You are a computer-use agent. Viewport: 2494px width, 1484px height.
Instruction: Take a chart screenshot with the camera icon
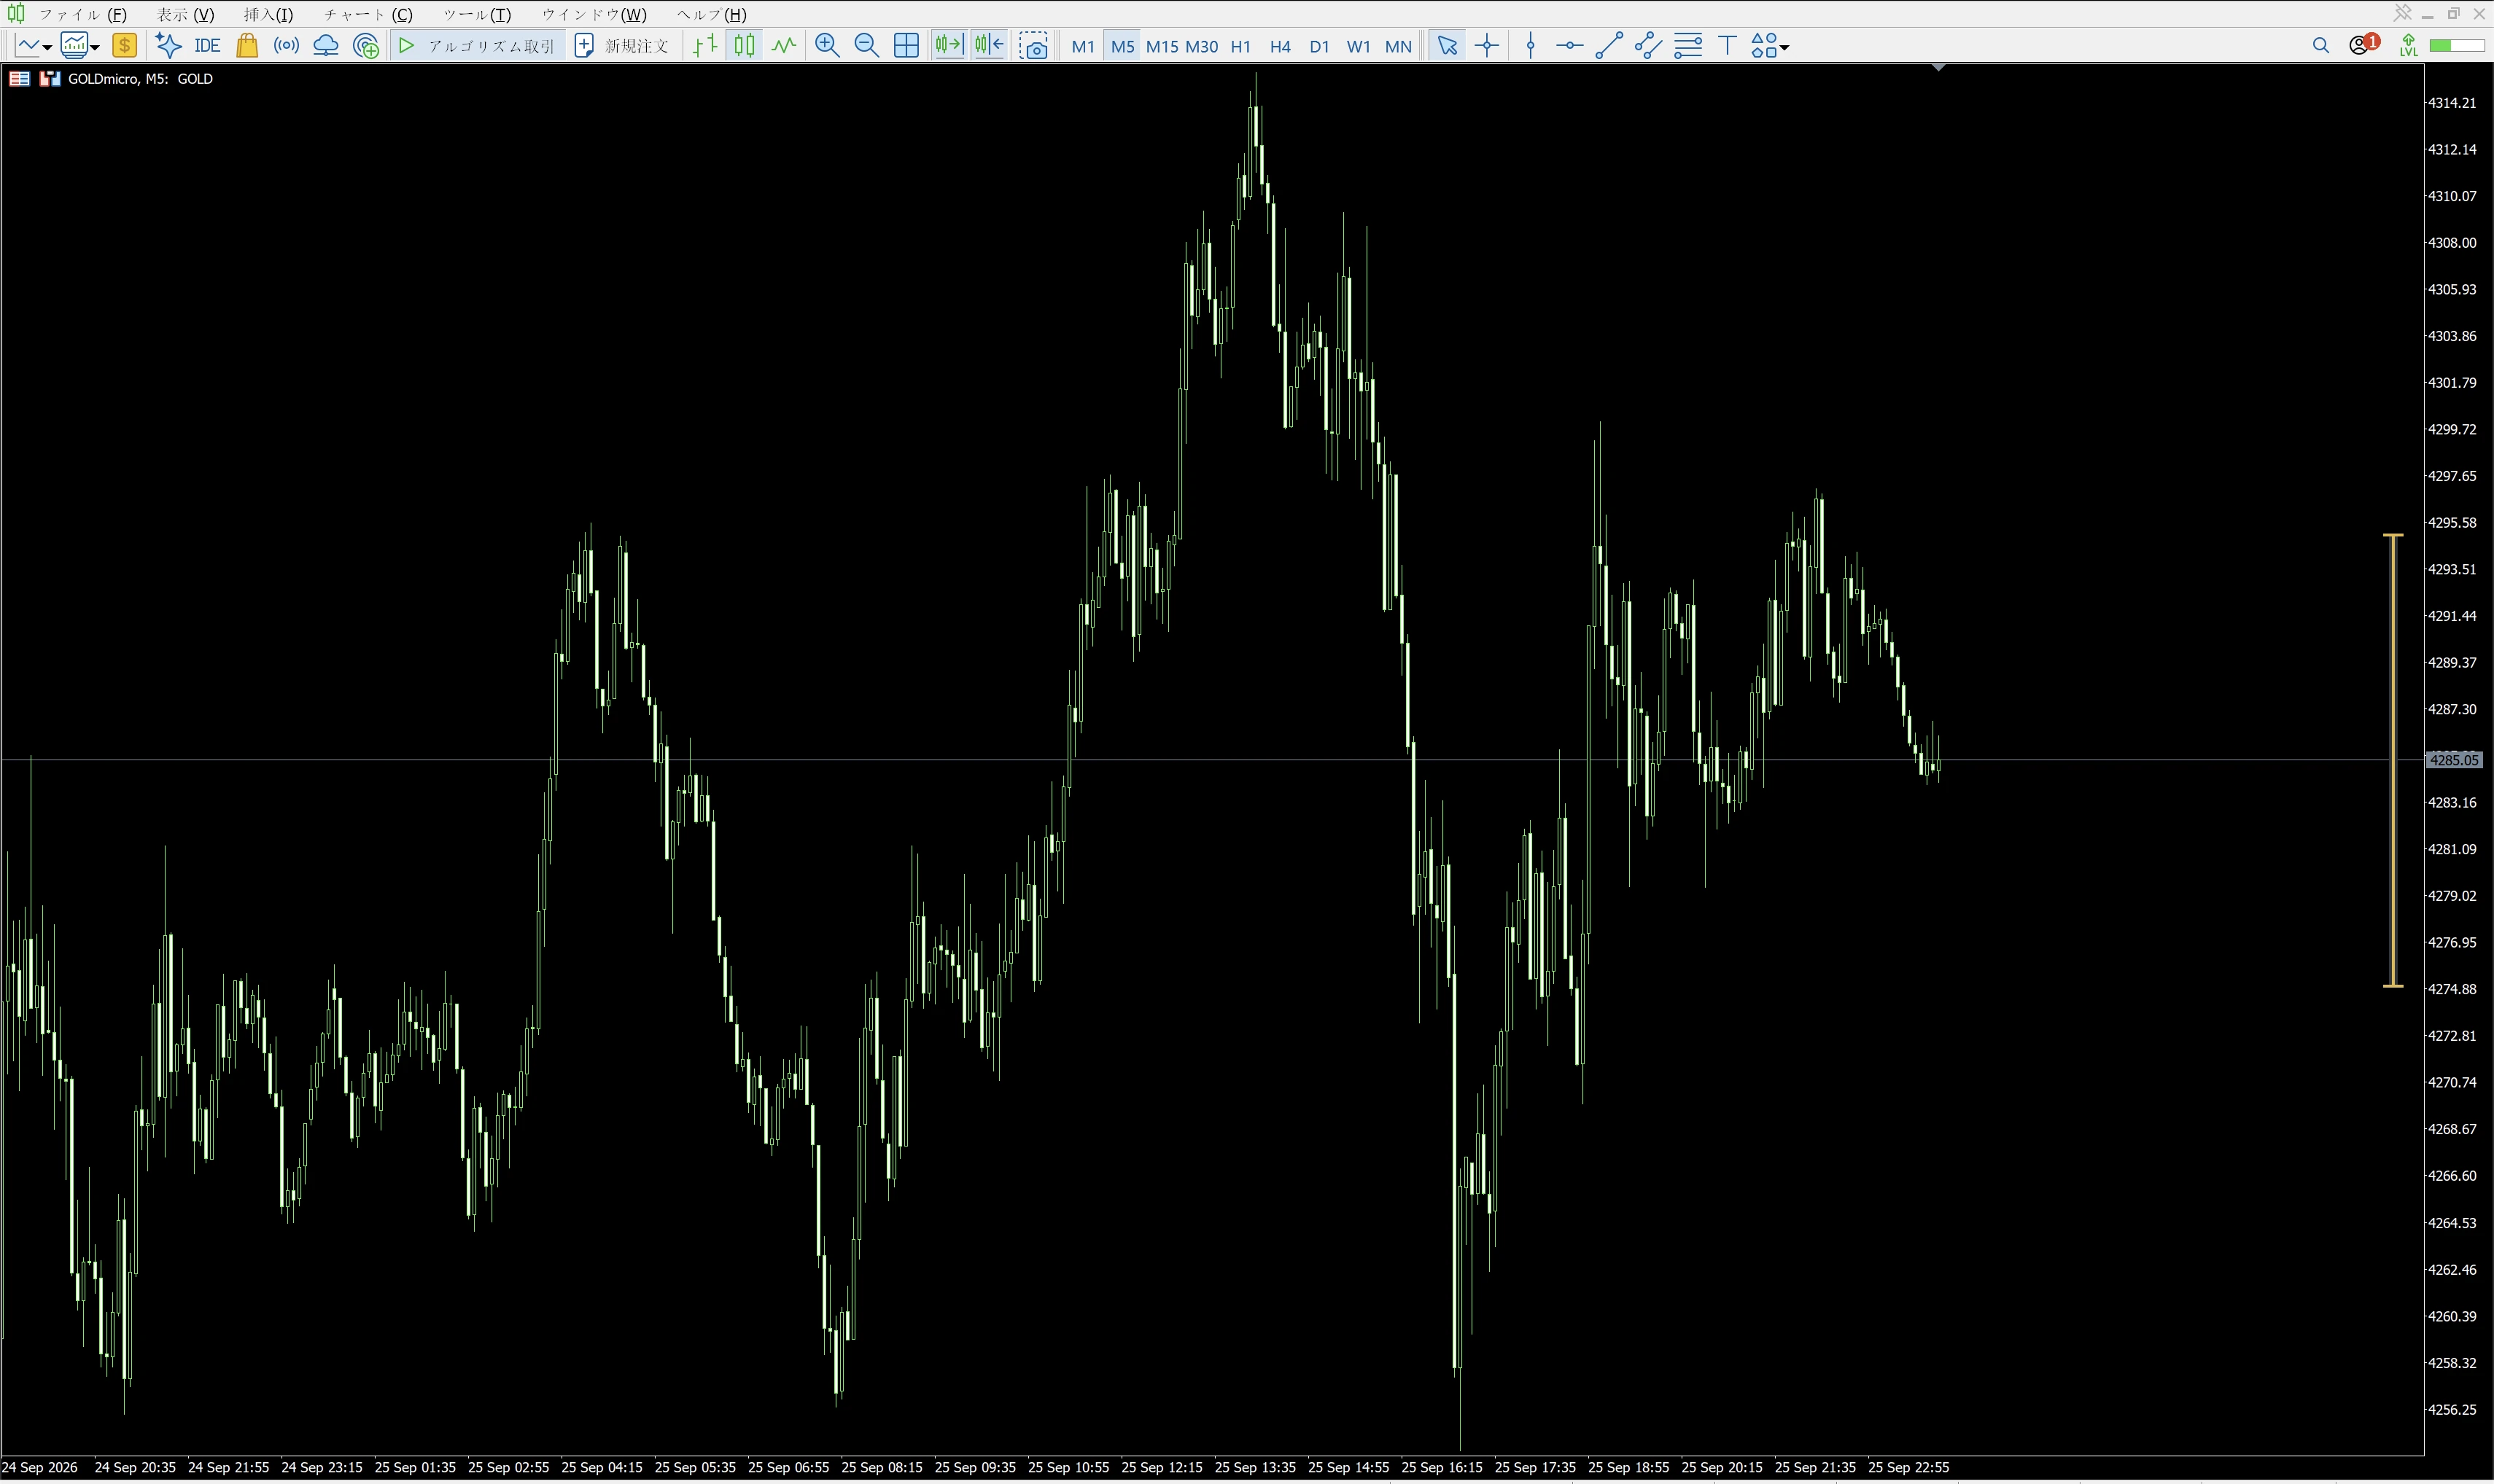[1033, 46]
